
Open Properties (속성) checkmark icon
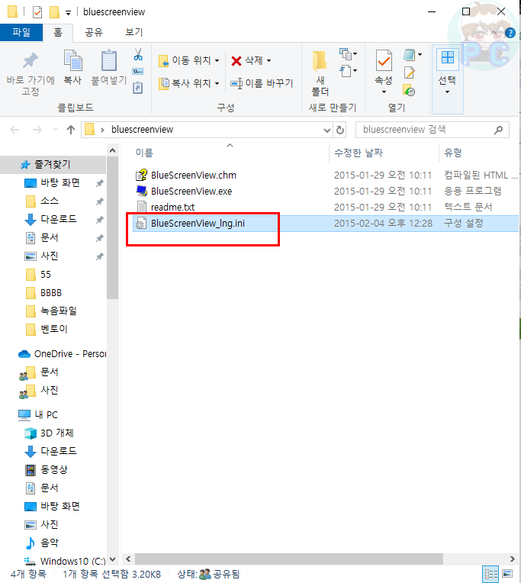click(384, 60)
